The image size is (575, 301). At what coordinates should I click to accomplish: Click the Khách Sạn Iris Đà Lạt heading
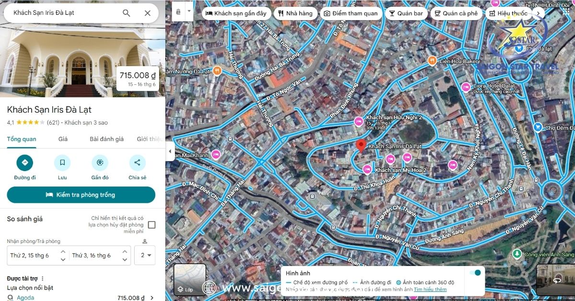(x=49, y=110)
